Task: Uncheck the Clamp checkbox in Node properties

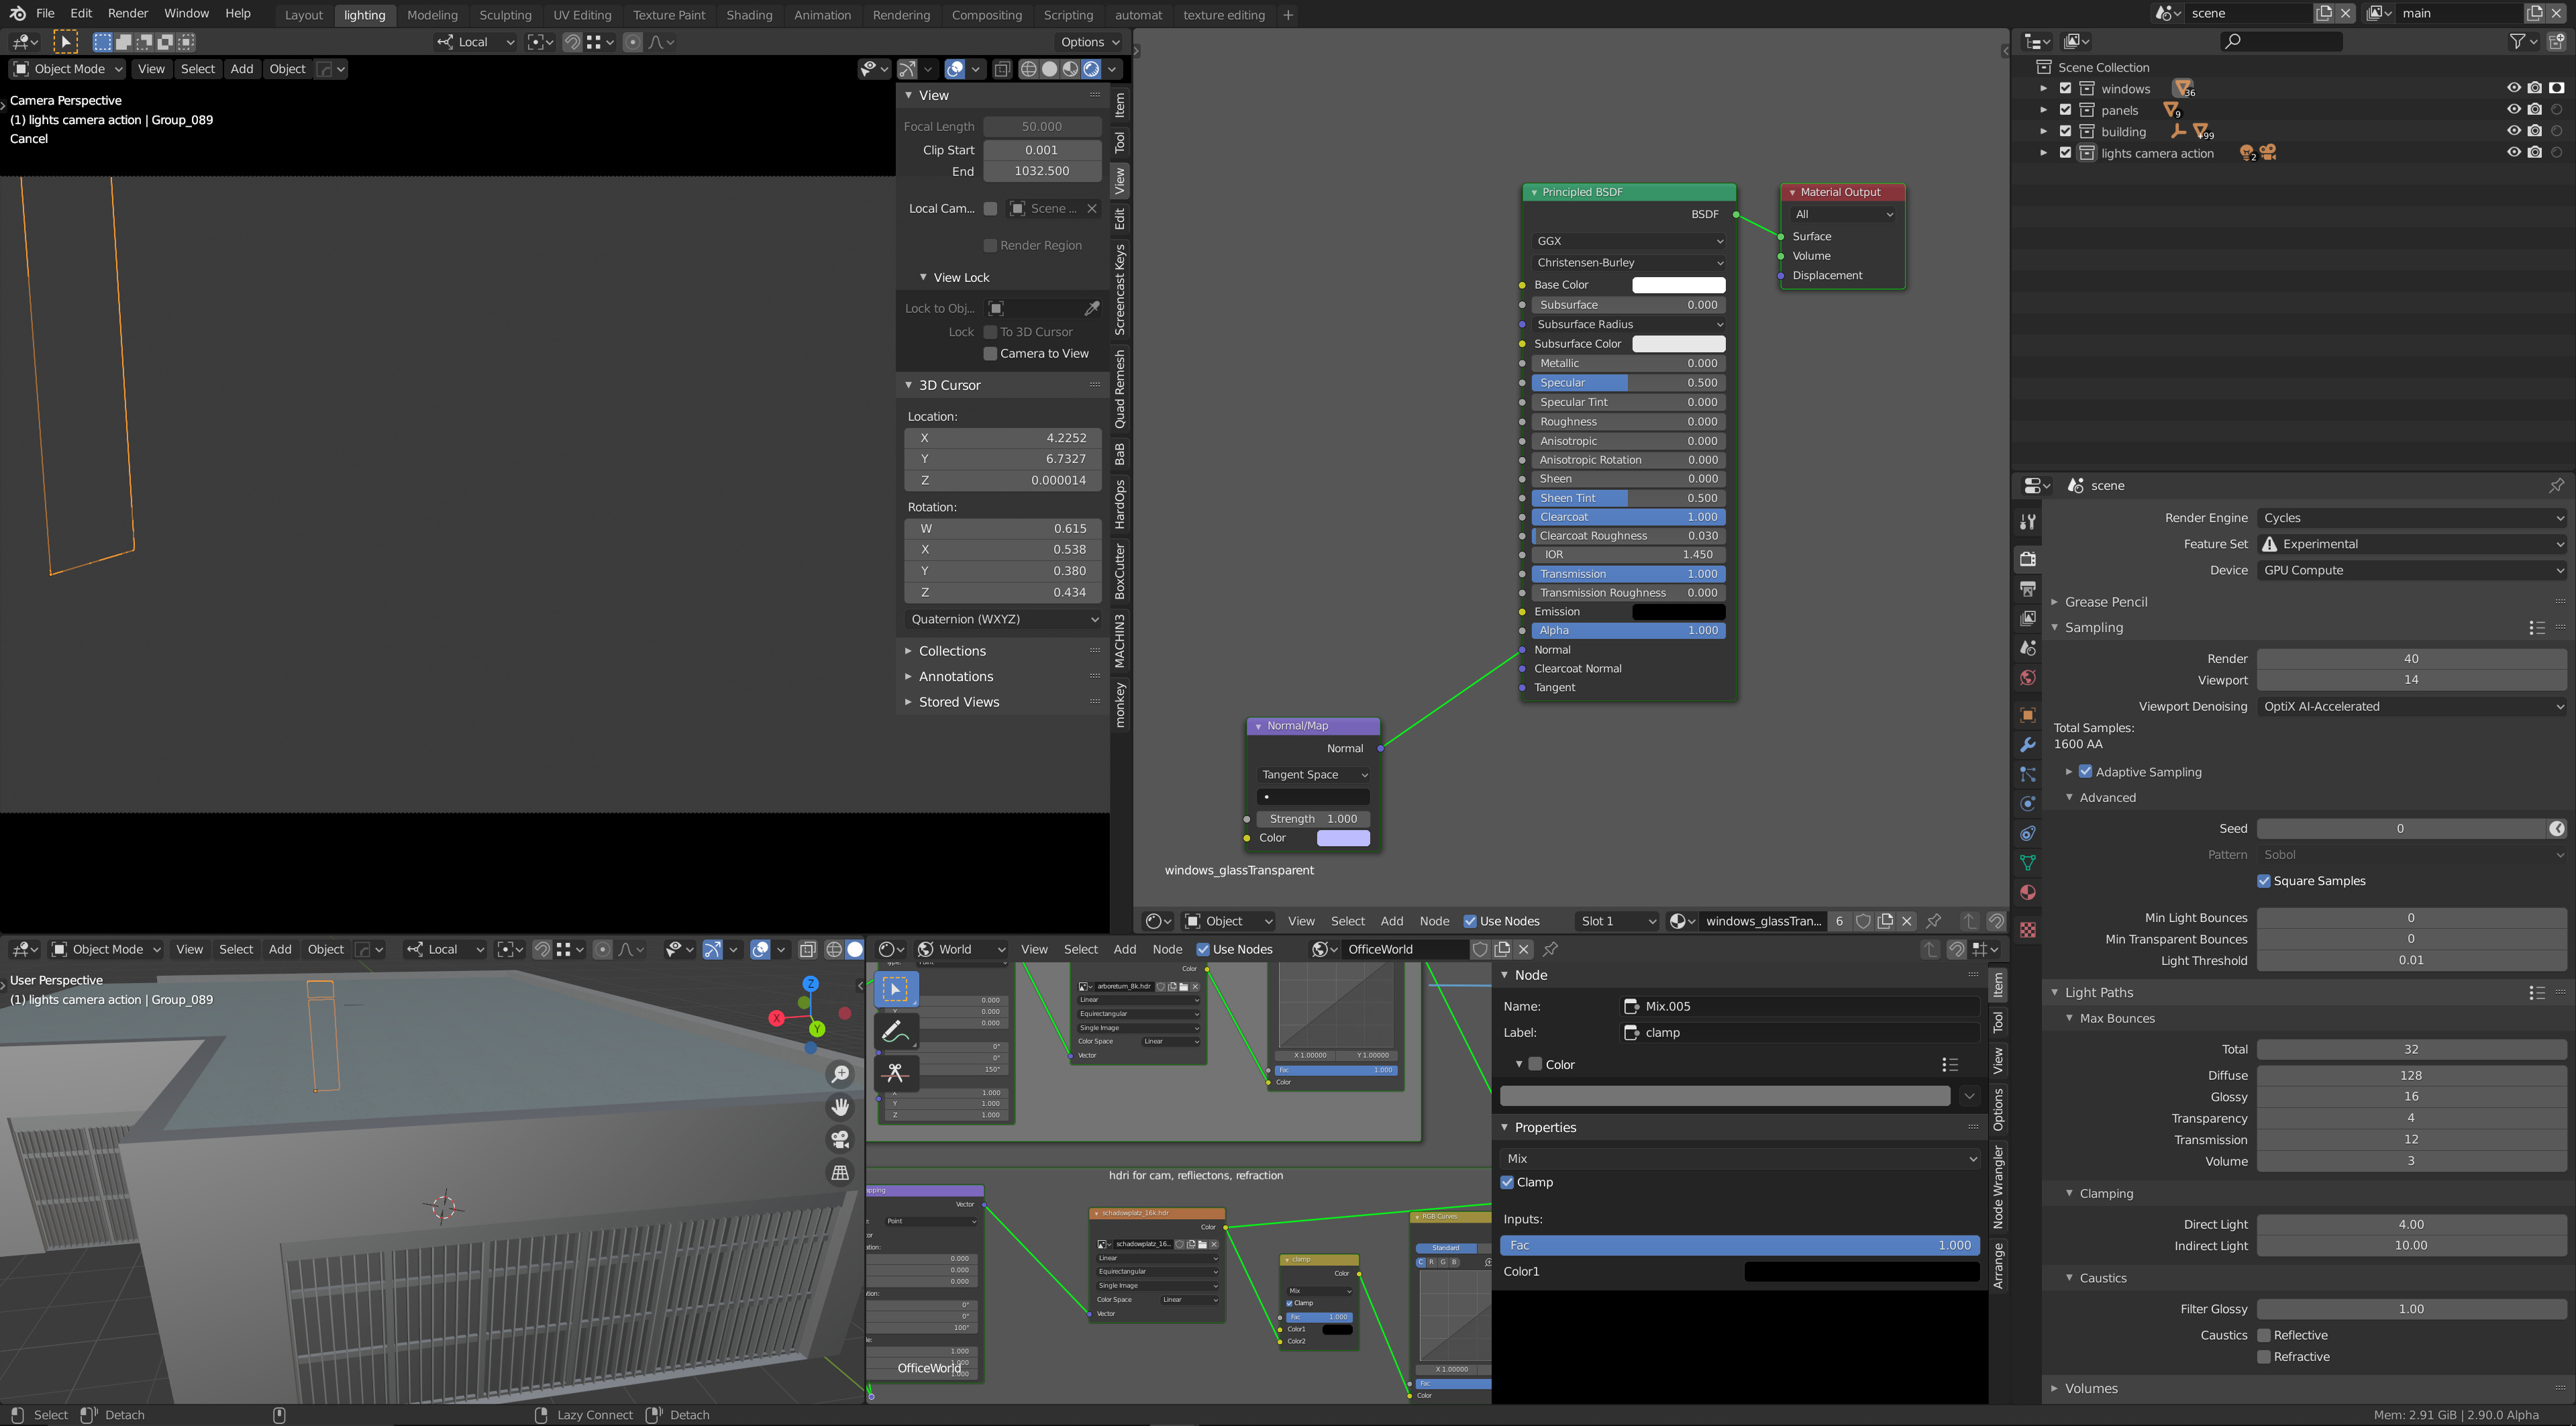Action: point(1508,1182)
